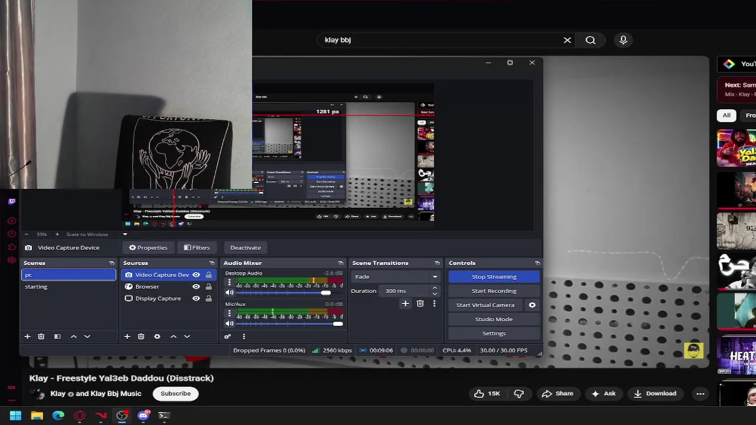
Task: Open Windows Start menu
Action: click(x=15, y=416)
